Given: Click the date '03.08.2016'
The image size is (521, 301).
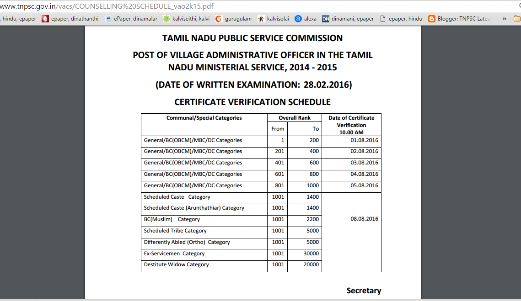Looking at the screenshot, I should click(x=364, y=163).
